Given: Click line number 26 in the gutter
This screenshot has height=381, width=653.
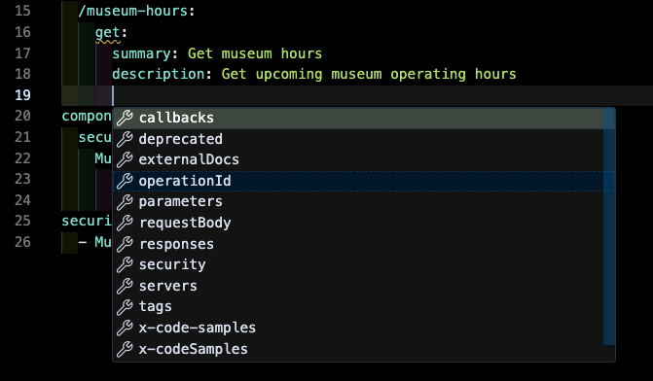Looking at the screenshot, I should (22, 242).
